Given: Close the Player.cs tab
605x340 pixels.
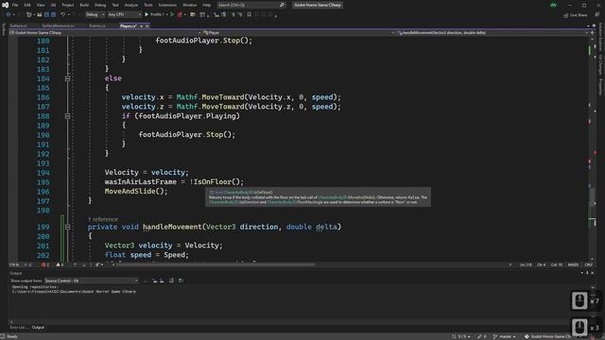Looking at the screenshot, I should point(147,25).
